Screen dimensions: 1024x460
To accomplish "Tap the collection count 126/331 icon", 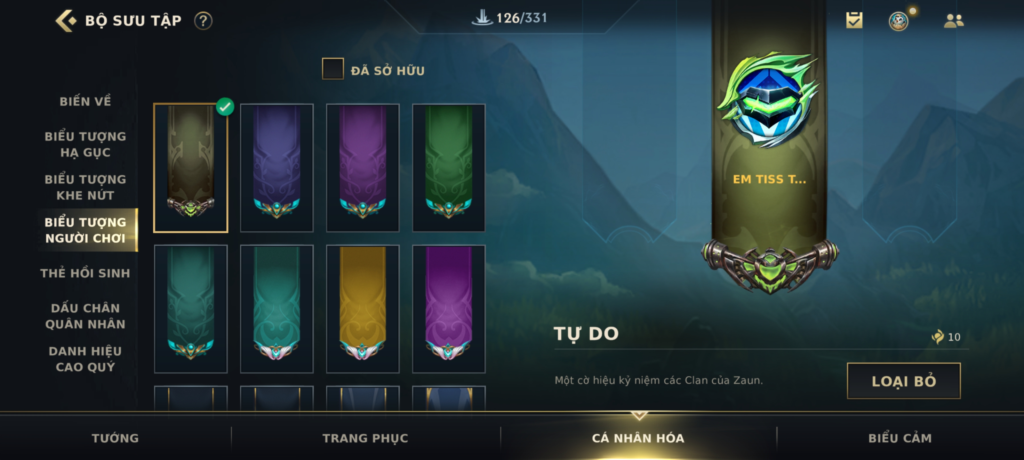I will [482, 18].
